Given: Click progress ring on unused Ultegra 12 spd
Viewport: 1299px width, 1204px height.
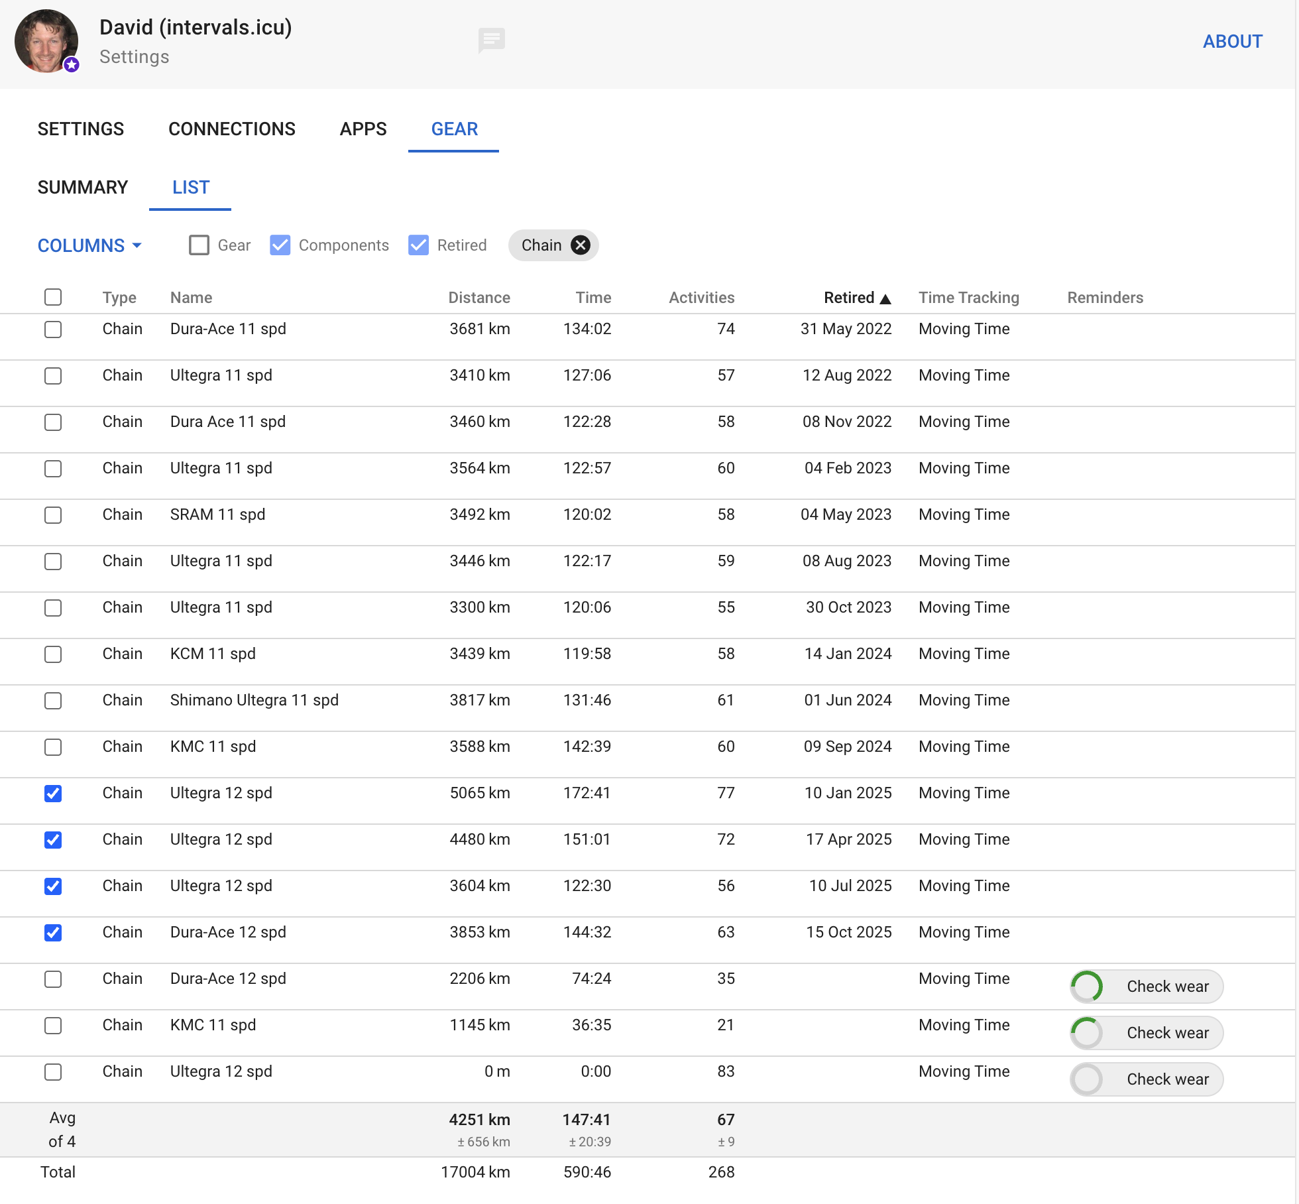Looking at the screenshot, I should pyautogui.click(x=1088, y=1079).
